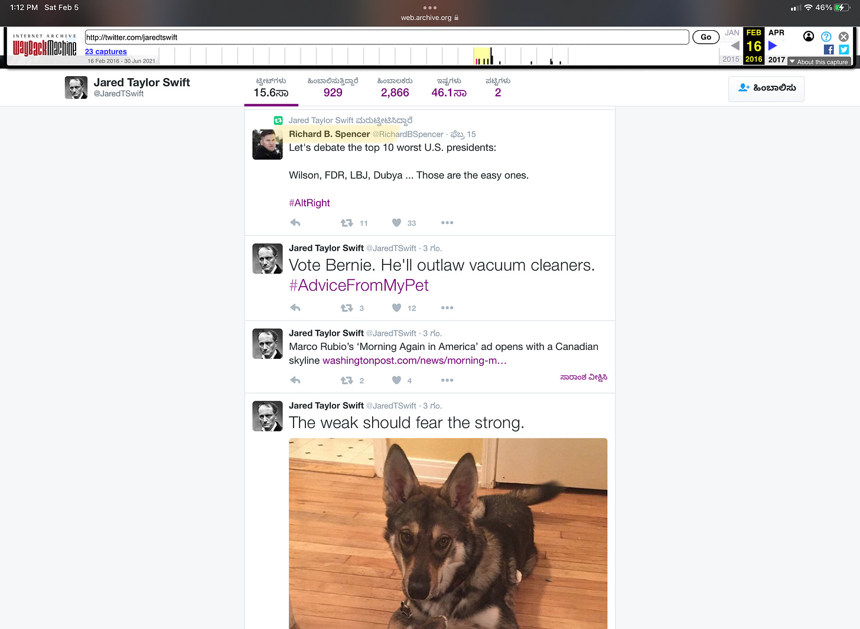
Task: Click the Wi-Fi status icon
Action: (808, 8)
